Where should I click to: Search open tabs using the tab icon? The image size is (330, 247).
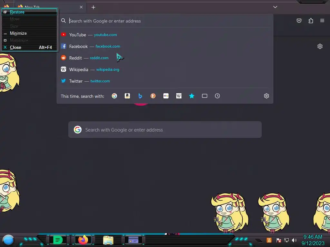point(205,96)
